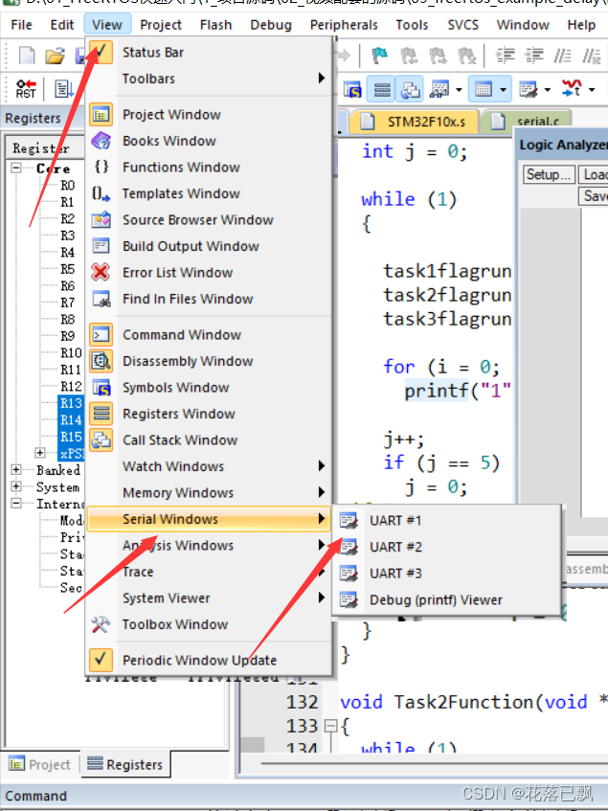
Task: Open dropdown arrow beside trace icon
Action: click(x=591, y=89)
